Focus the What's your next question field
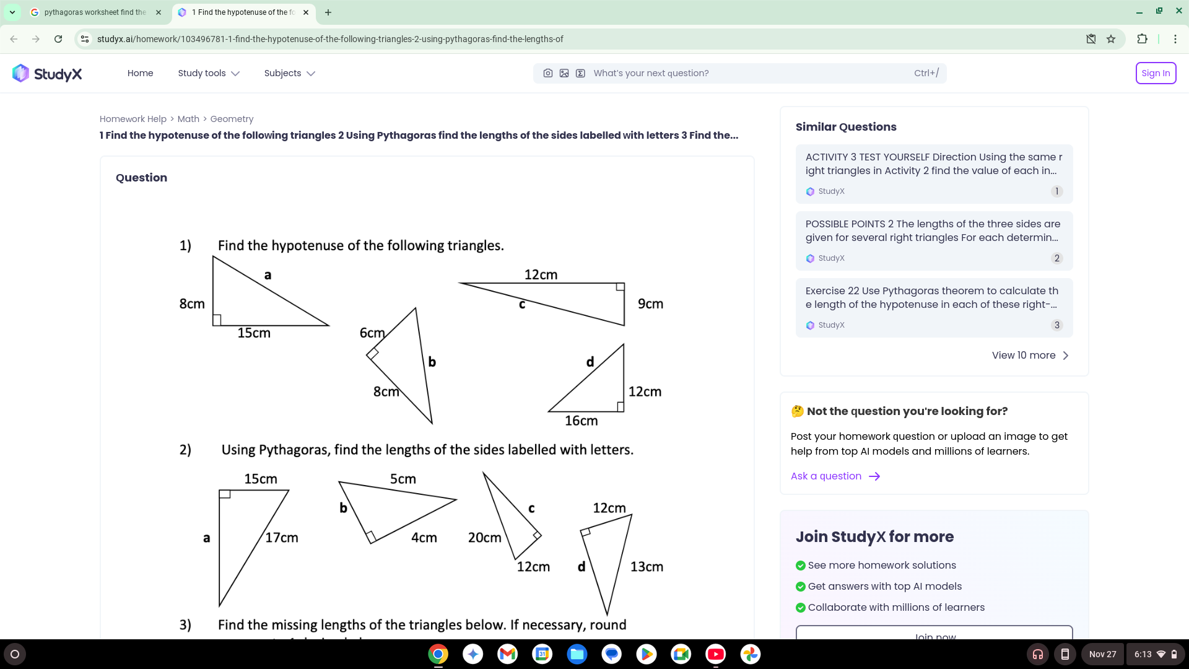Image resolution: width=1189 pixels, height=669 pixels. 739,73
